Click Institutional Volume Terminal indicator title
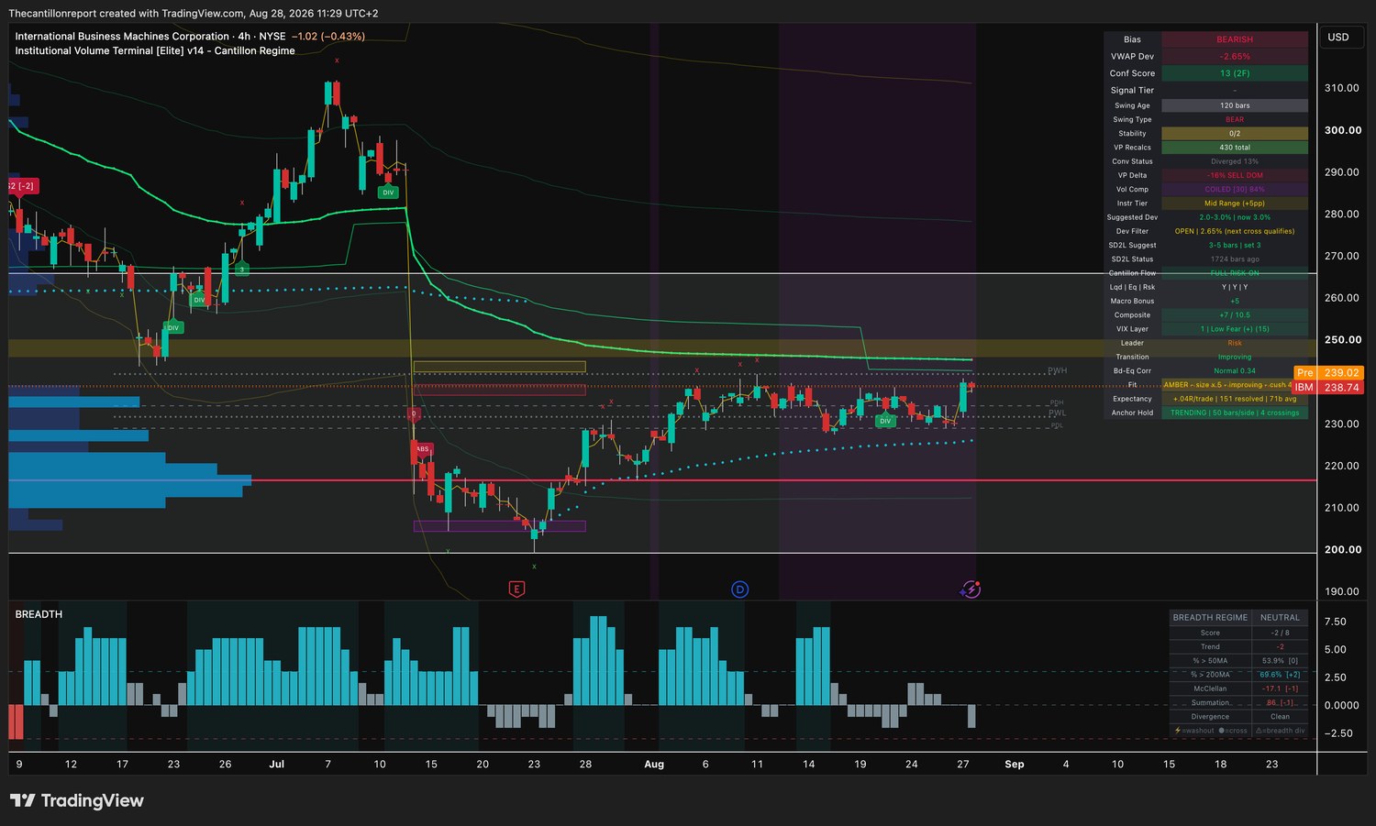 tap(155, 51)
